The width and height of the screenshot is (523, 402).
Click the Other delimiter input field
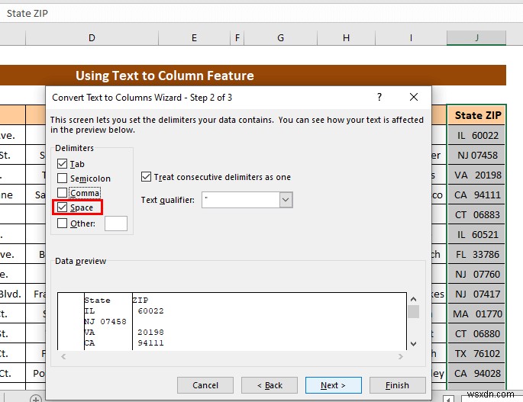[116, 224]
